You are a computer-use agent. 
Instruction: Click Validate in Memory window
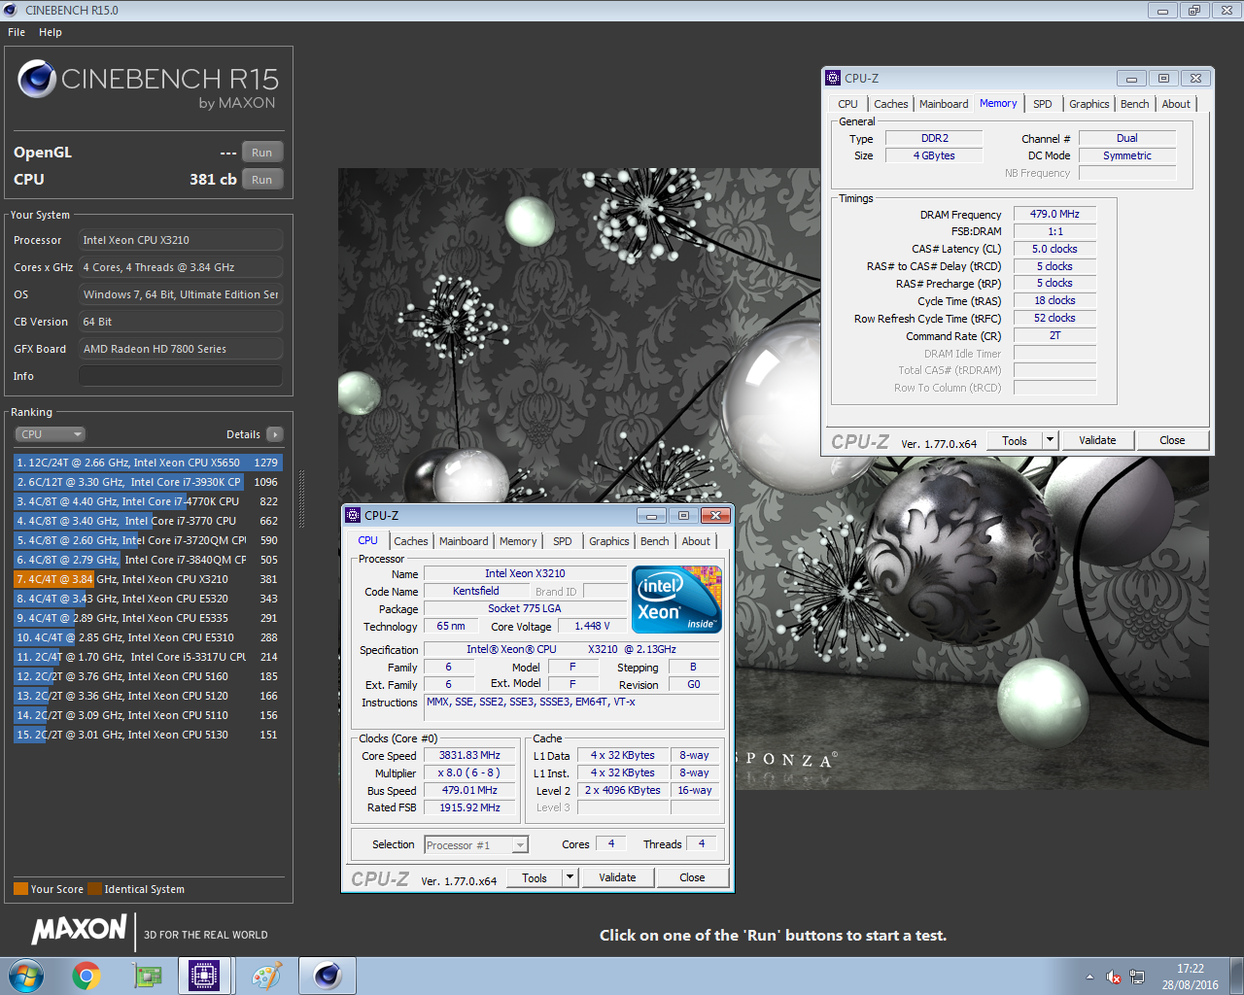pos(1097,440)
